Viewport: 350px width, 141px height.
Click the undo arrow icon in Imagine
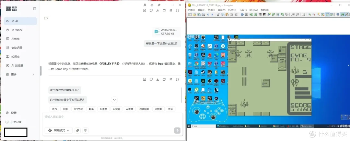point(232,15)
